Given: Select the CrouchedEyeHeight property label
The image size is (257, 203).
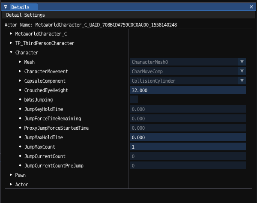Looking at the screenshot, I should point(46,90).
